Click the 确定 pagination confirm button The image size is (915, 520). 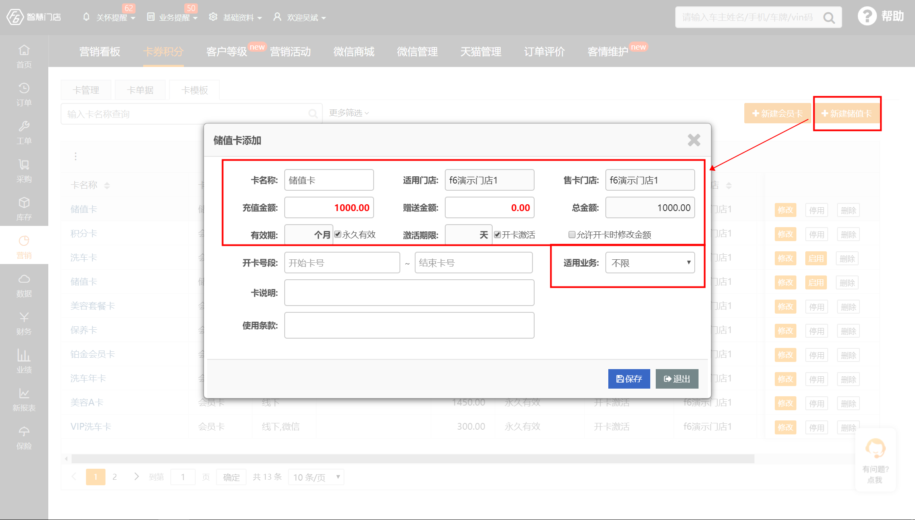tap(231, 477)
